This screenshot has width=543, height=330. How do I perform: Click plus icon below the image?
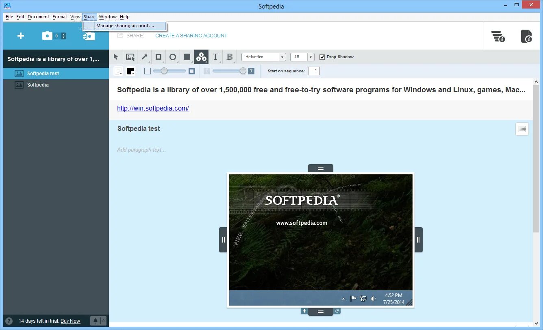(x=304, y=311)
